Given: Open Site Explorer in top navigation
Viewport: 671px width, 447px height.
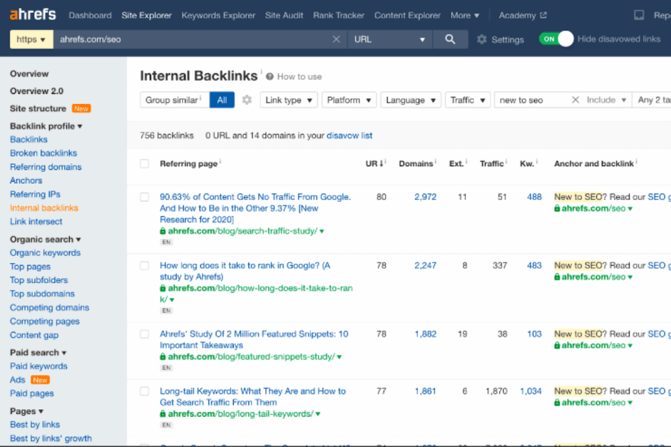Looking at the screenshot, I should point(146,16).
